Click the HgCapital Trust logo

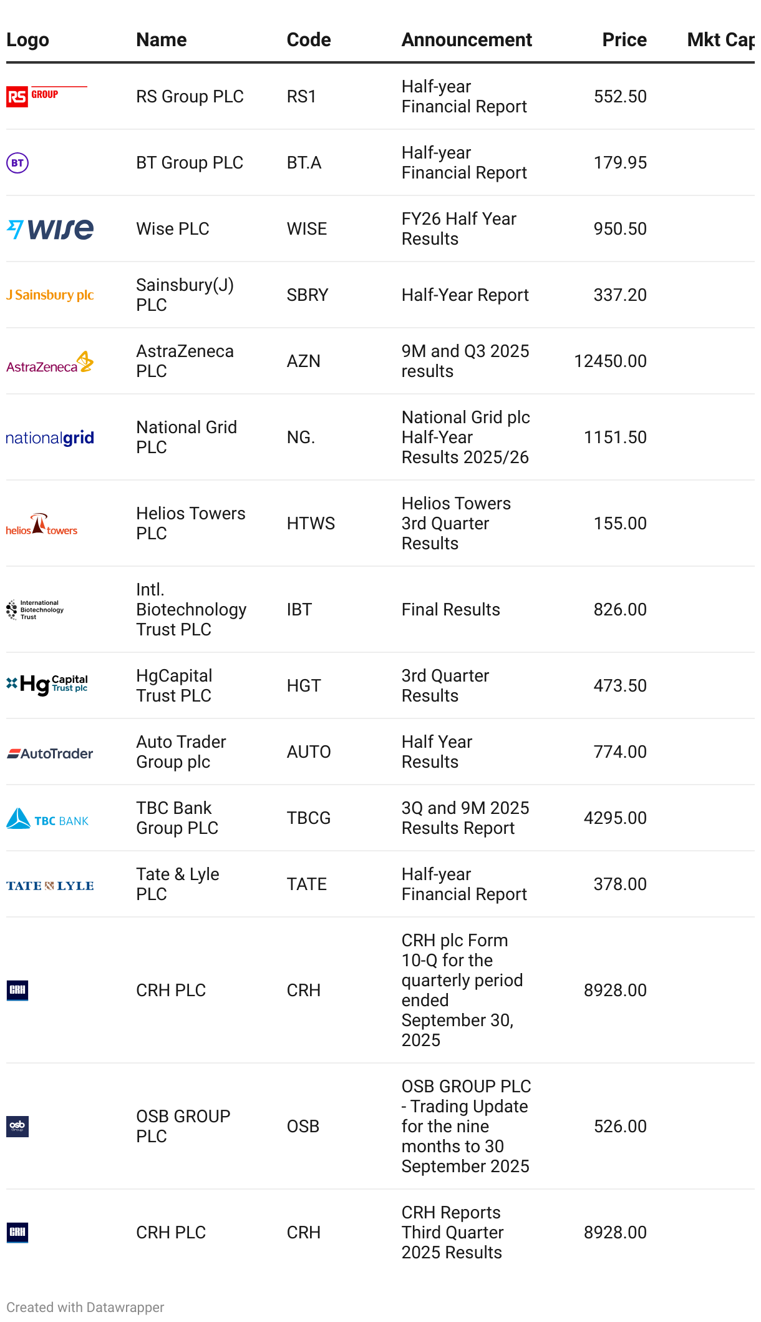[x=47, y=685]
